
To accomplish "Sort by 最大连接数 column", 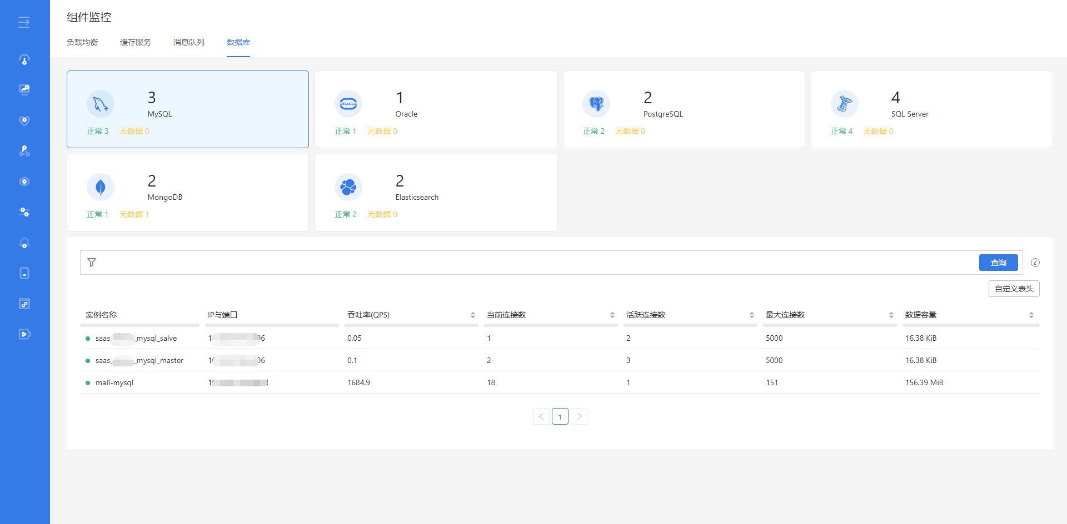I will pyautogui.click(x=891, y=315).
